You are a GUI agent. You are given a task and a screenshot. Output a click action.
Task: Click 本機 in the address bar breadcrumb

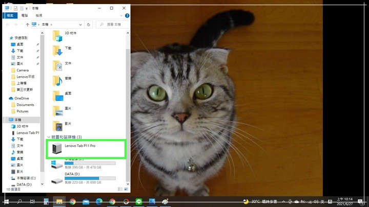coord(45,25)
